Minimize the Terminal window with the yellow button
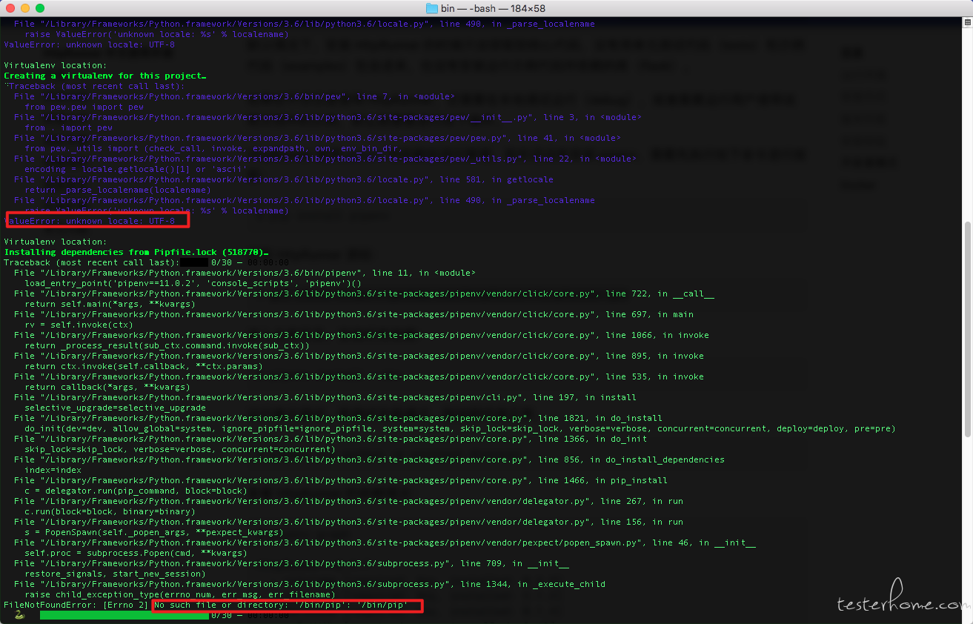This screenshot has width=973, height=624. coord(25,8)
